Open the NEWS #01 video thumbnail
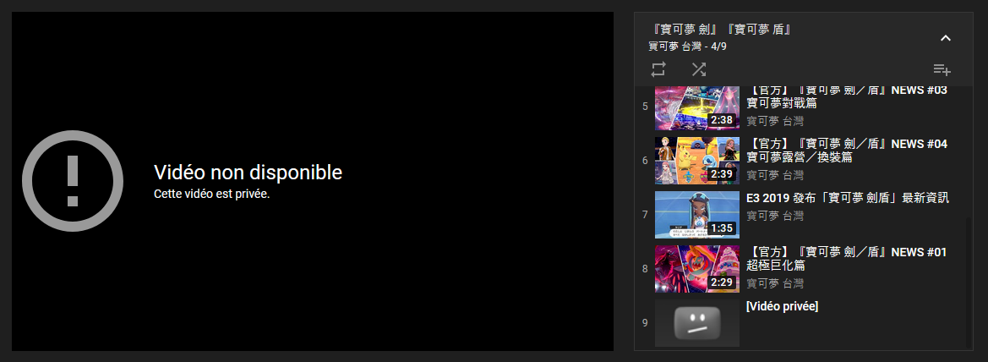This screenshot has height=362, width=988. point(697,269)
